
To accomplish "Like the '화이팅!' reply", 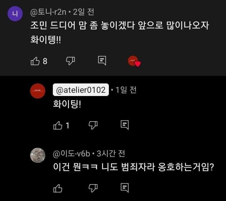I will [x=57, y=125].
